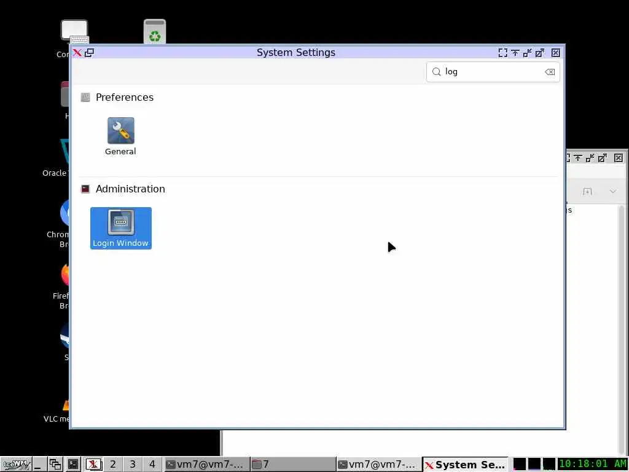Screen dimensions: 629x472
Task: Activate the "7" folder taskbar button
Action: click(293, 465)
